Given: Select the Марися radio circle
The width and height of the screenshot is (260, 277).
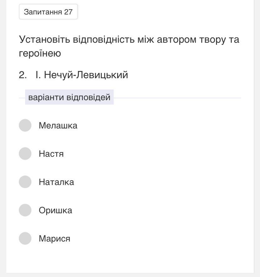Looking at the screenshot, I should coord(25,238).
